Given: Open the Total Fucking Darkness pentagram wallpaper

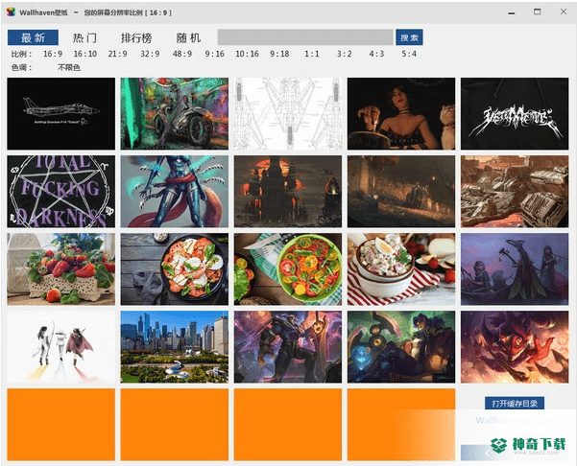Looking at the screenshot, I should (61, 191).
